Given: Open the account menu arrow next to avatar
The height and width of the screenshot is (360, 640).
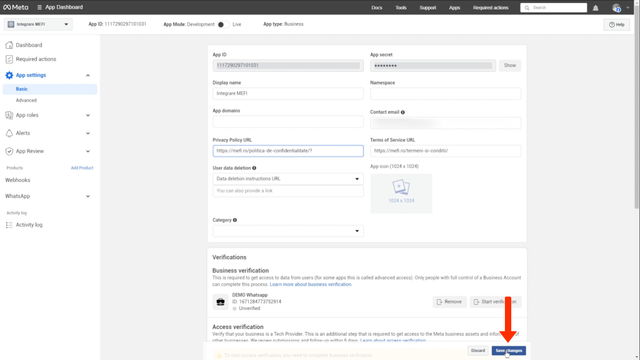Looking at the screenshot, I should coord(627,7).
